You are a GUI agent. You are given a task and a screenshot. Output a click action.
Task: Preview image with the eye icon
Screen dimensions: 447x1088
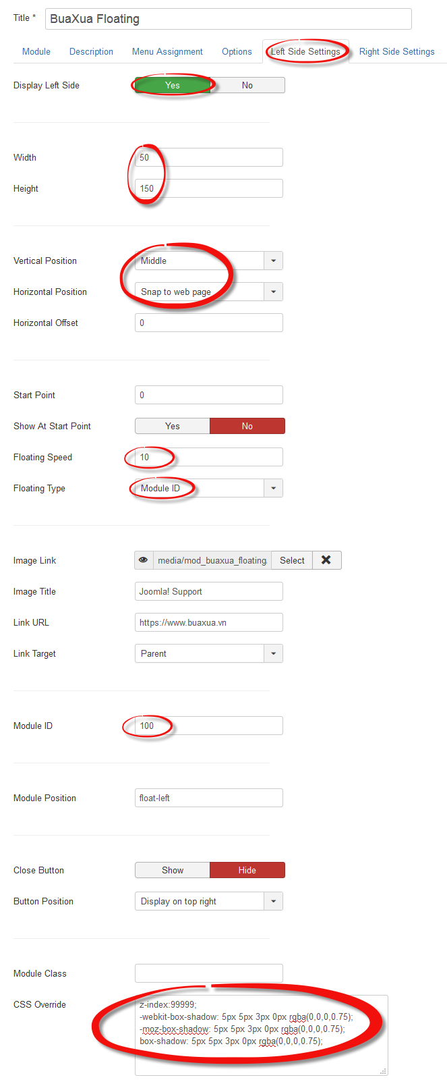tap(144, 560)
